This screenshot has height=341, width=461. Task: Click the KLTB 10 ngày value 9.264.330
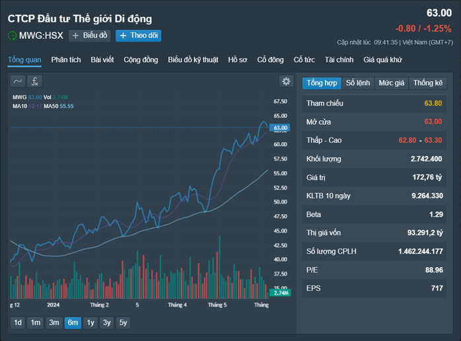click(x=427, y=196)
